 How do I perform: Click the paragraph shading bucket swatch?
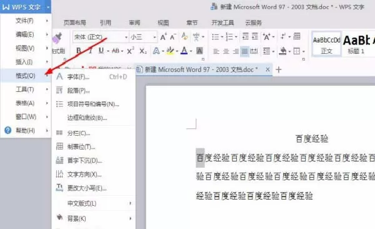283,51
